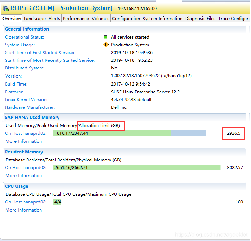This screenshot has width=251, height=241.
Task: Click kernel value 4.4.74-92.38-default
Action: [131, 100]
